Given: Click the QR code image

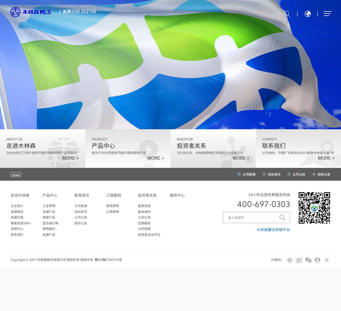Looking at the screenshot, I should [x=314, y=208].
